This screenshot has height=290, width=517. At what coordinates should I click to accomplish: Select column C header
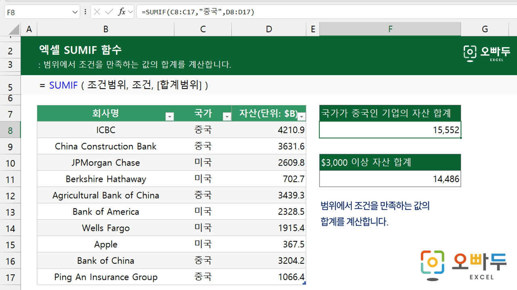203,29
